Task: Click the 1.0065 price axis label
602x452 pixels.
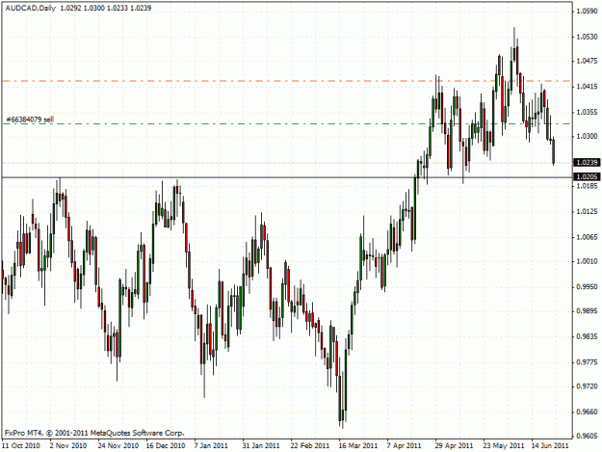Action: click(588, 237)
